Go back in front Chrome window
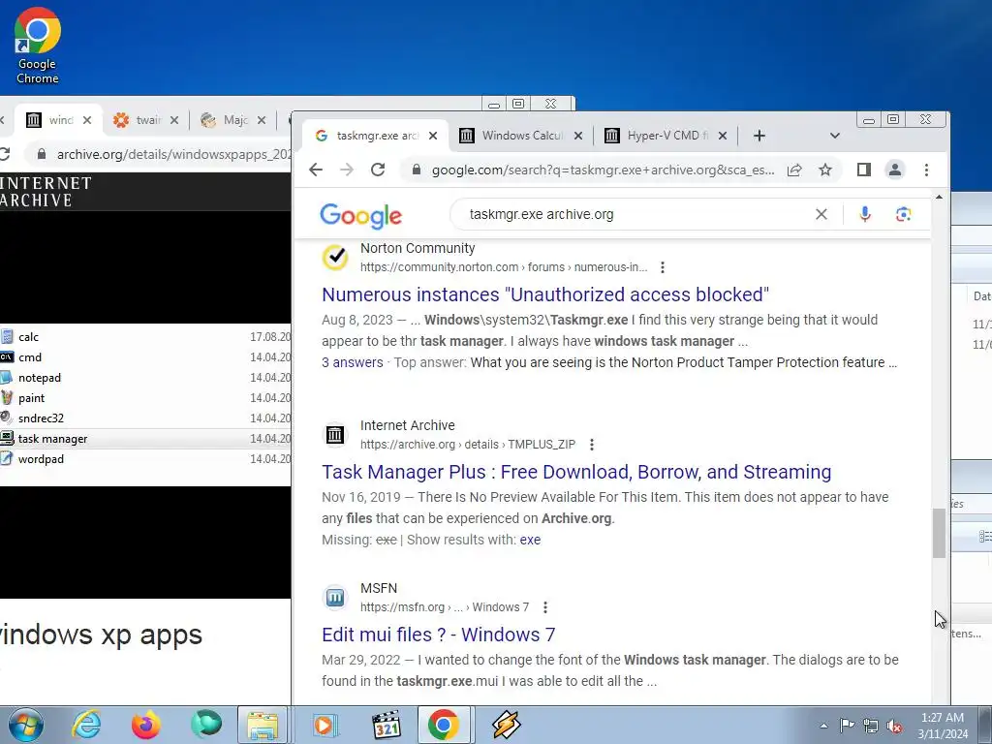 click(316, 170)
